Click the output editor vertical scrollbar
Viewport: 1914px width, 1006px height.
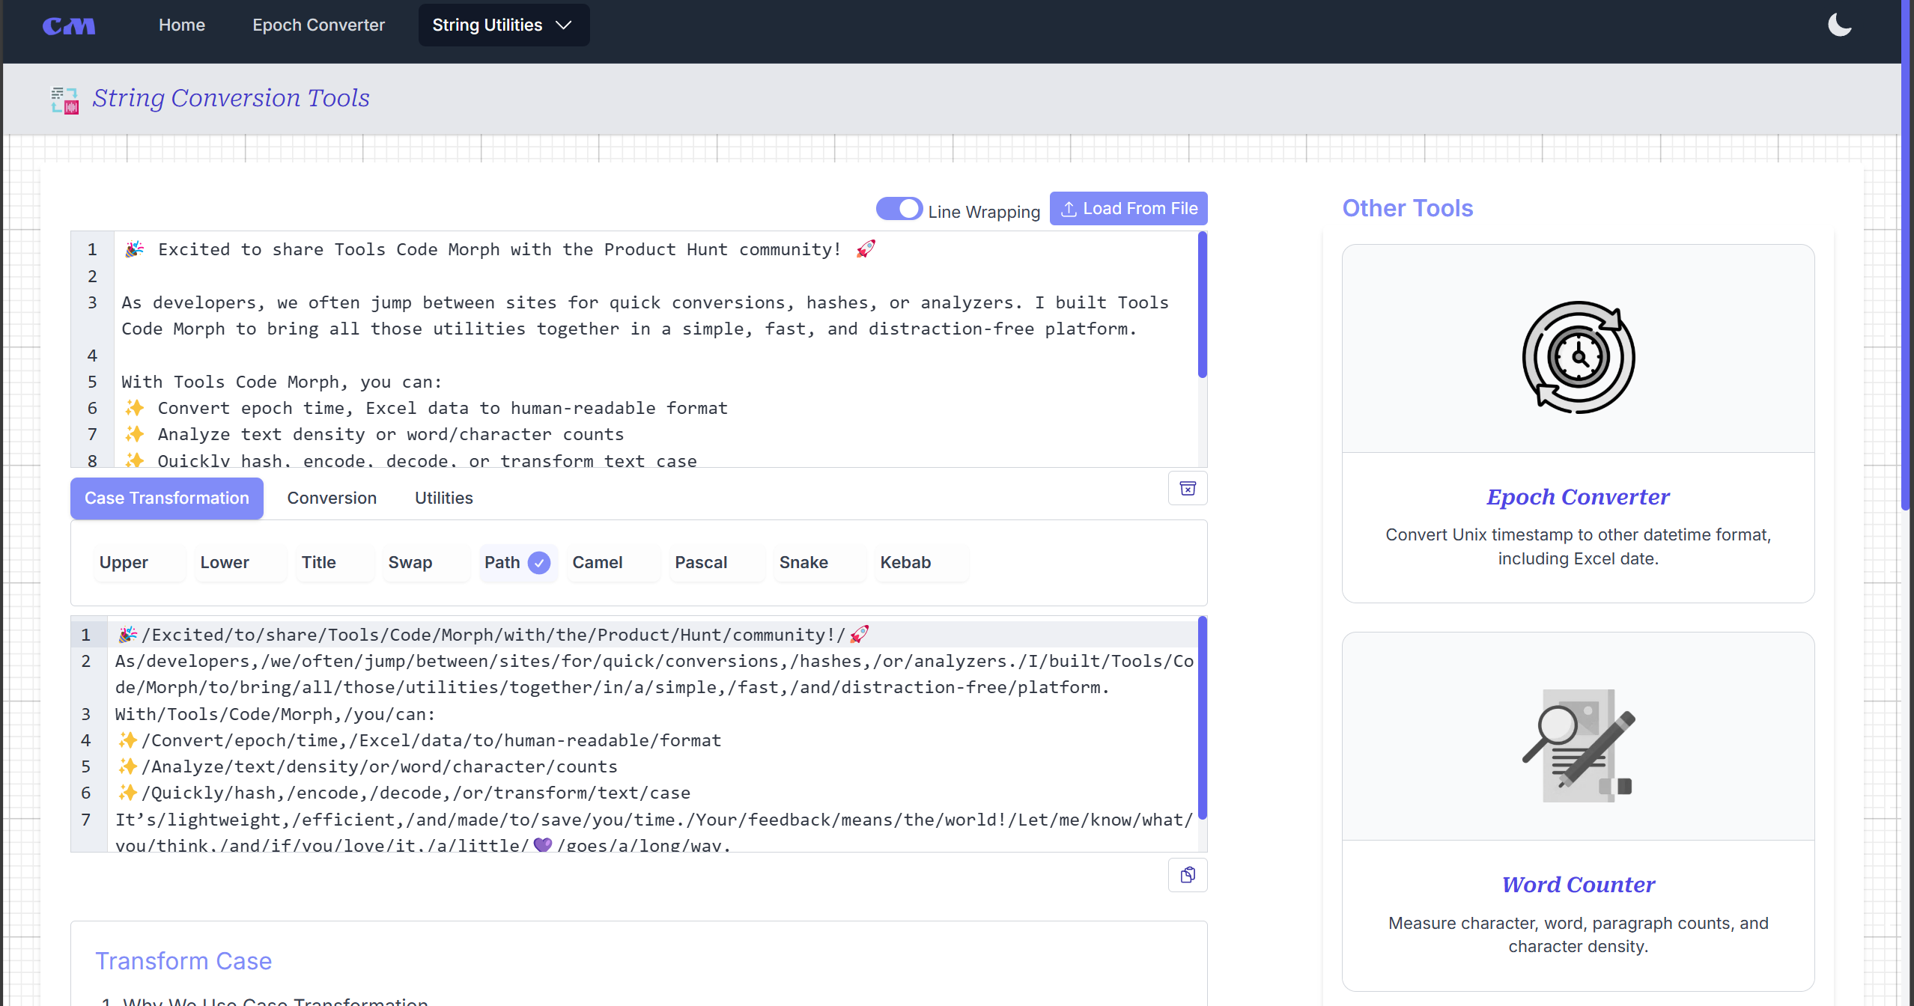pos(1202,717)
